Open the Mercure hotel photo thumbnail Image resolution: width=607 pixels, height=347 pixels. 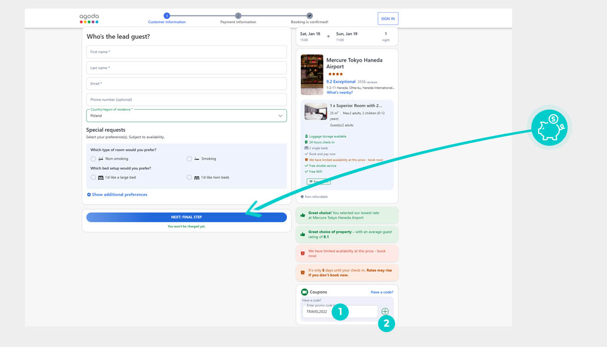(x=312, y=74)
